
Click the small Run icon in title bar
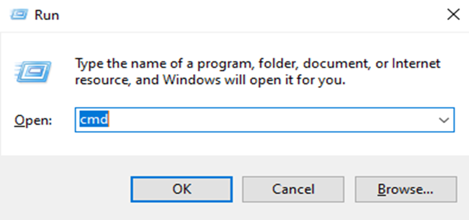pos(19,14)
